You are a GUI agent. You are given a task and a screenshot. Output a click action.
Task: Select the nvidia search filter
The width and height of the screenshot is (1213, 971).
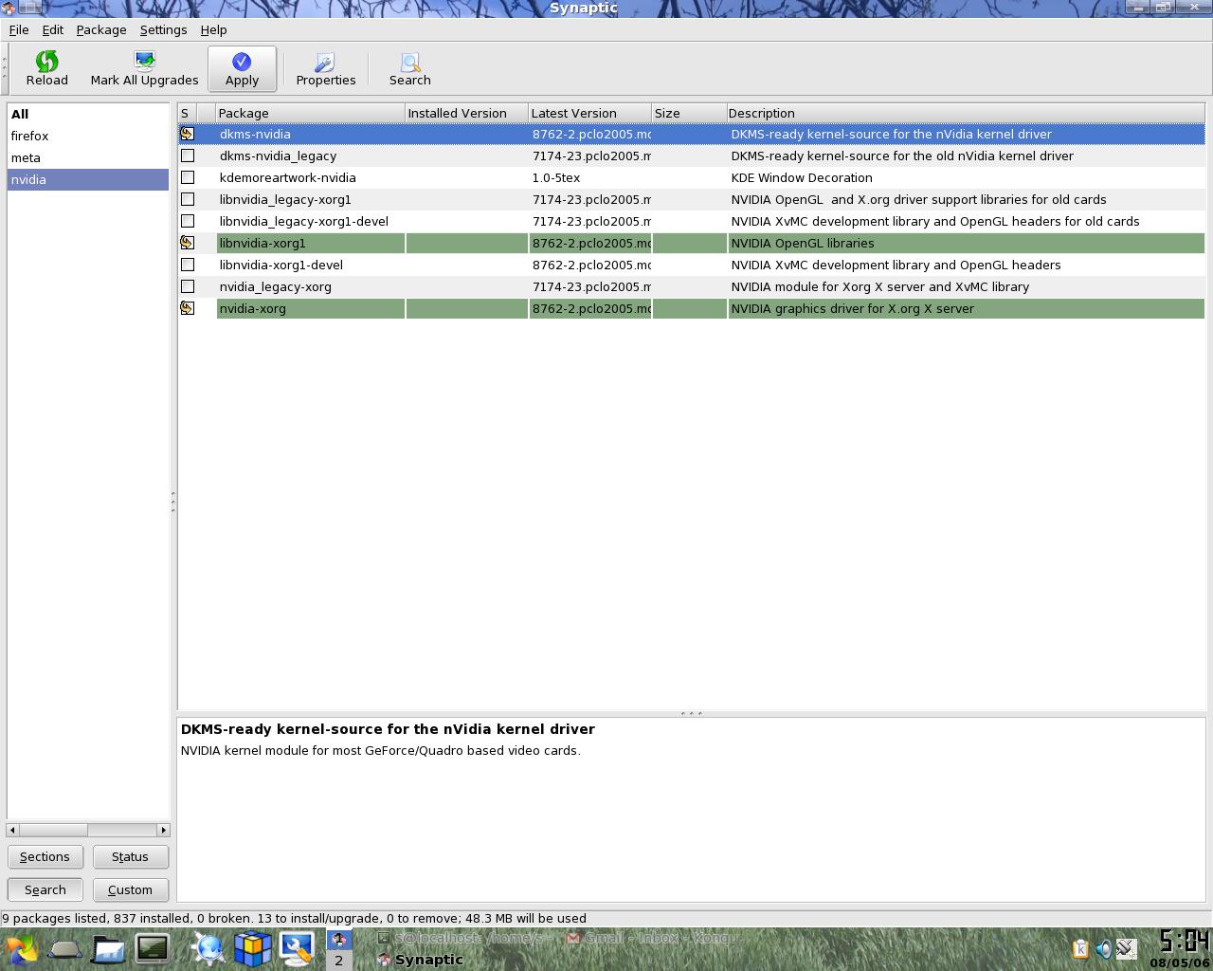coord(88,179)
